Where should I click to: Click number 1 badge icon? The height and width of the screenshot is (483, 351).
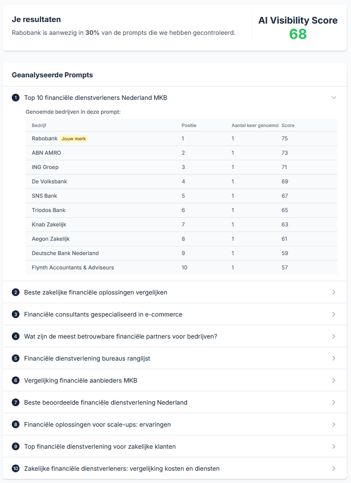16,98
